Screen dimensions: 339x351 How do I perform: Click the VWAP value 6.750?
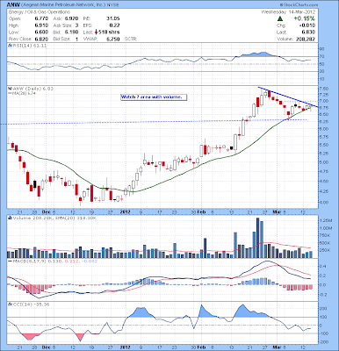114,39
